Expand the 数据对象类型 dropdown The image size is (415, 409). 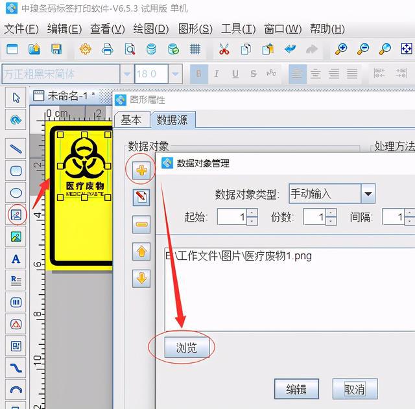[x=368, y=194]
